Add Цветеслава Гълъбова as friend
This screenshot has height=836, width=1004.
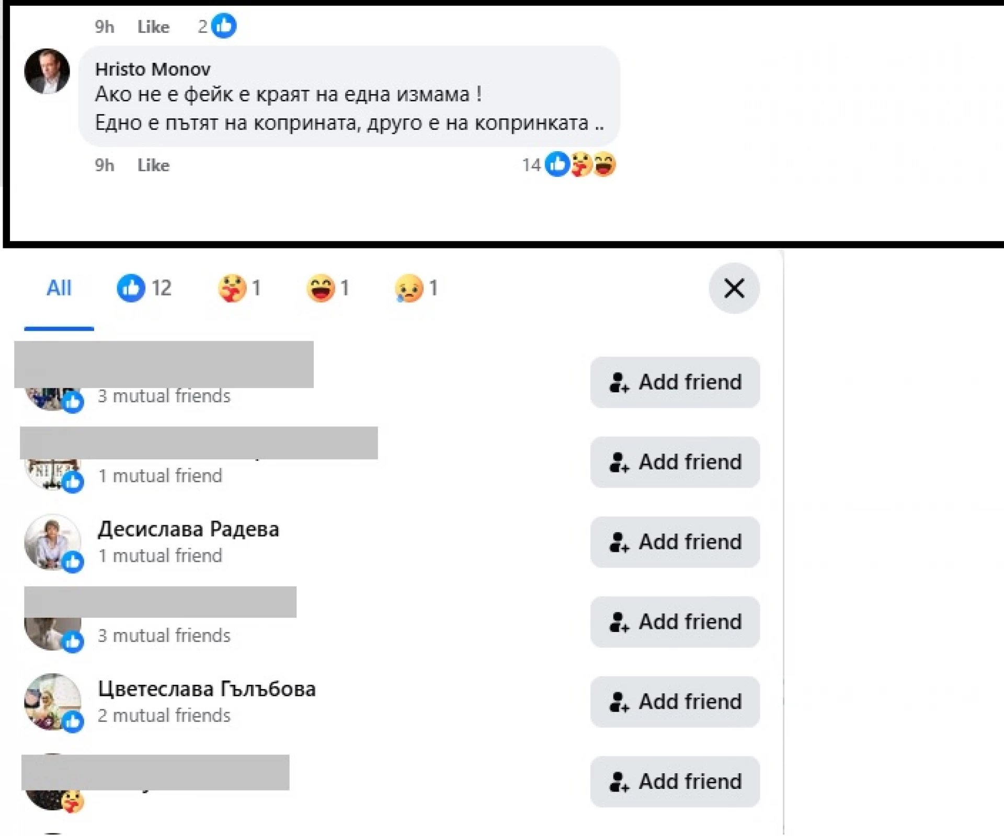click(675, 702)
